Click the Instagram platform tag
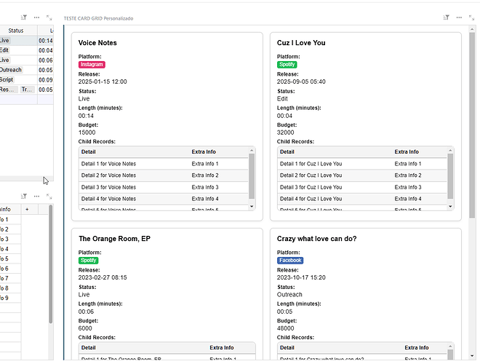Image resolution: width=480 pixels, height=364 pixels. click(x=92, y=64)
